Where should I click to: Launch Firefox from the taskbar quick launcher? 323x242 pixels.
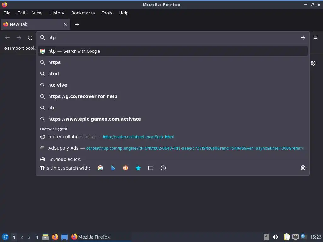coord(55,237)
